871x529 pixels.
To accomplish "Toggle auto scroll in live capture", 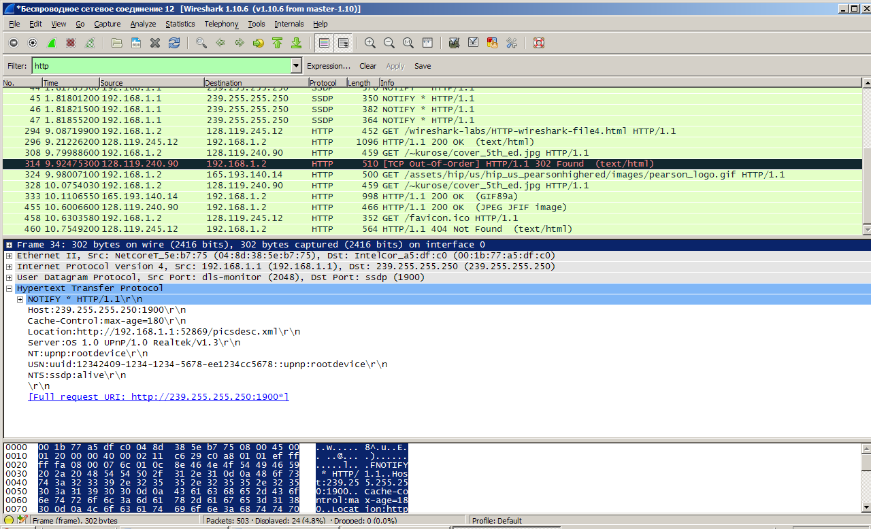I will [343, 43].
